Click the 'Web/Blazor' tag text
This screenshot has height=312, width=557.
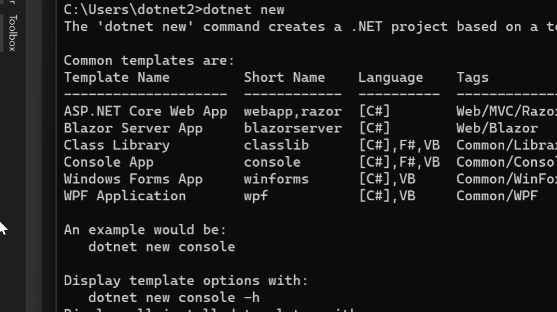(x=497, y=128)
